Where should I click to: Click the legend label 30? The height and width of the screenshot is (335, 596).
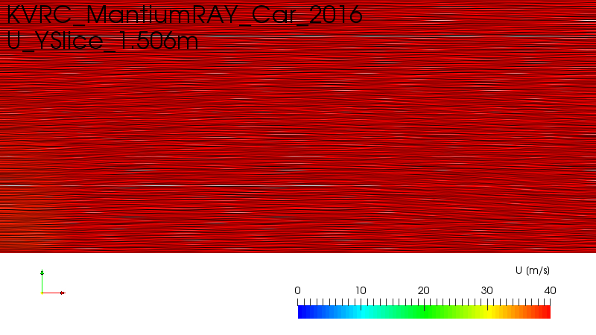[x=487, y=290]
